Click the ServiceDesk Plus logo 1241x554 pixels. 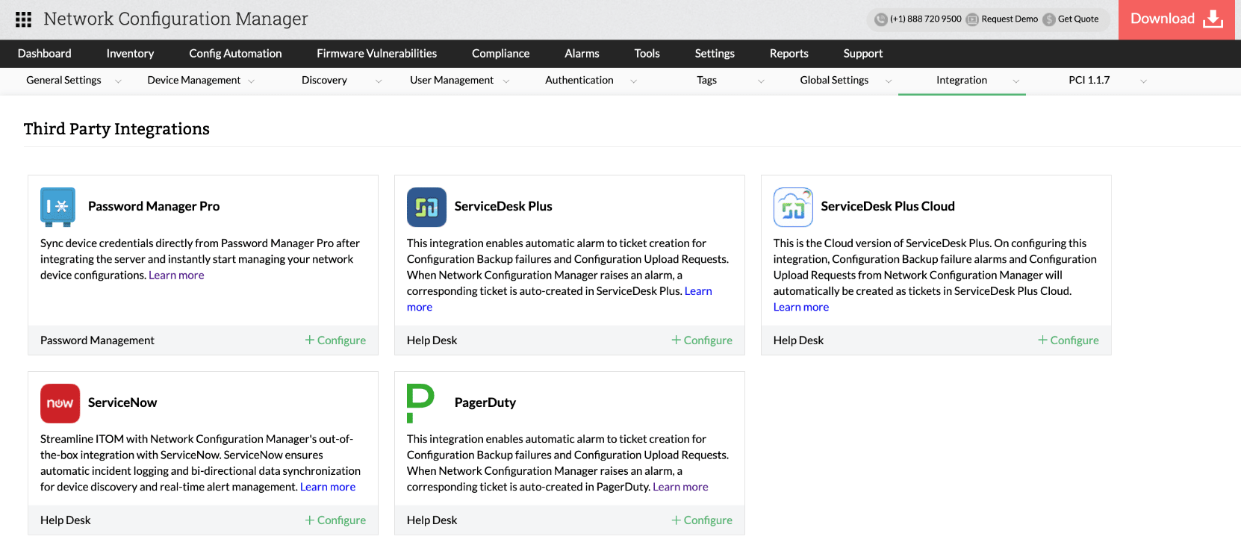point(426,207)
